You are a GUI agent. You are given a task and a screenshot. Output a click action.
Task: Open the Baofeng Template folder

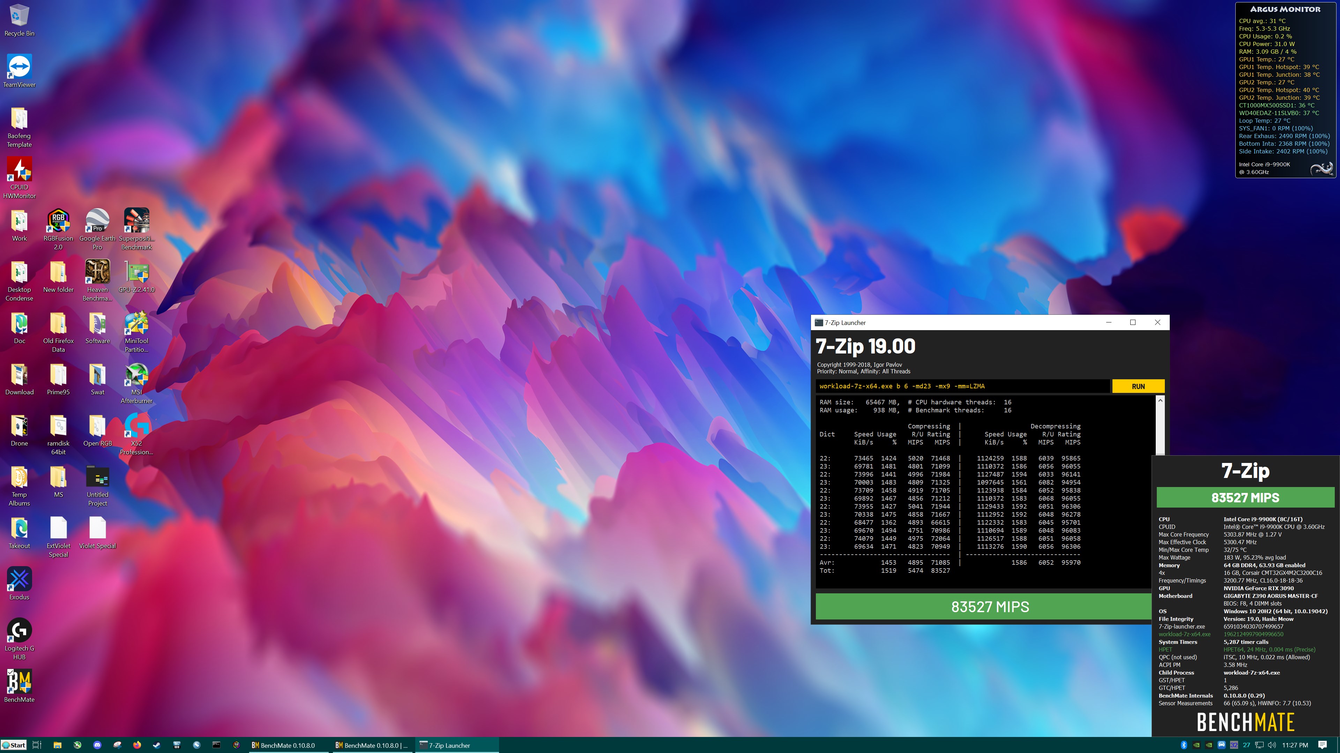(19, 127)
